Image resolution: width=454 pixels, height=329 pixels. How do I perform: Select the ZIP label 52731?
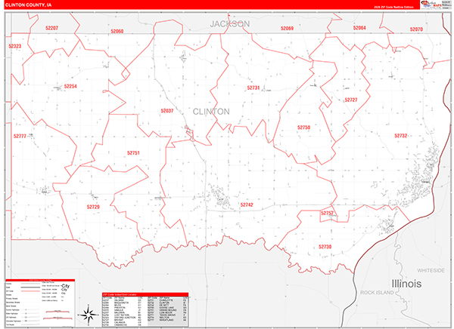click(253, 88)
